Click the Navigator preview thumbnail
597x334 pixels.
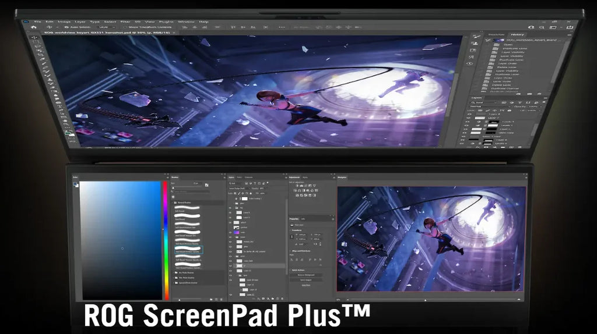pyautogui.click(x=431, y=239)
